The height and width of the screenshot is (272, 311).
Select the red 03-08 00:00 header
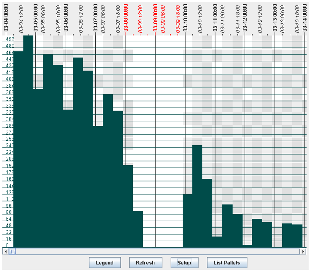point(126,18)
